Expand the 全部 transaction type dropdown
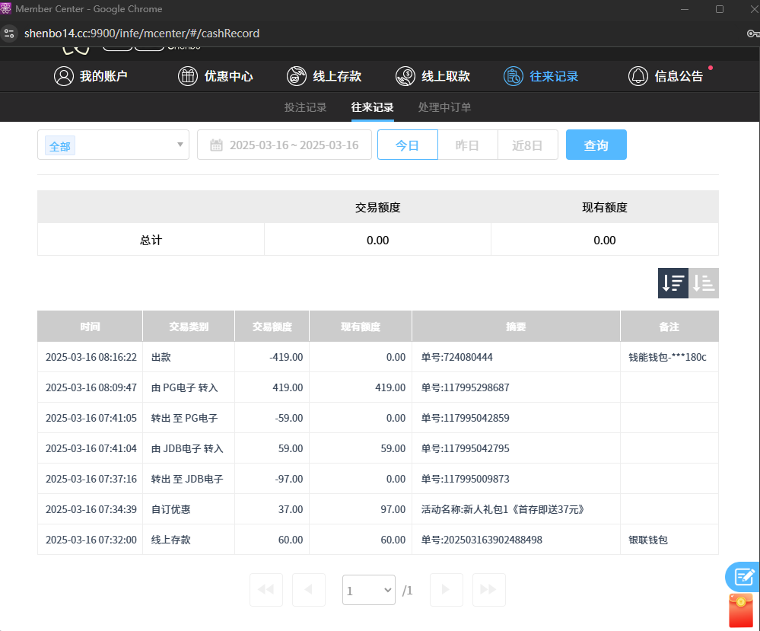 pos(113,145)
